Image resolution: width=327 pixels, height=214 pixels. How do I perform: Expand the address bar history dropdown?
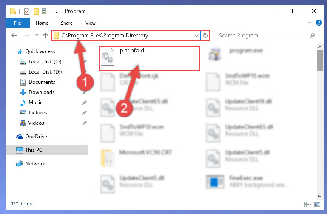(x=196, y=35)
